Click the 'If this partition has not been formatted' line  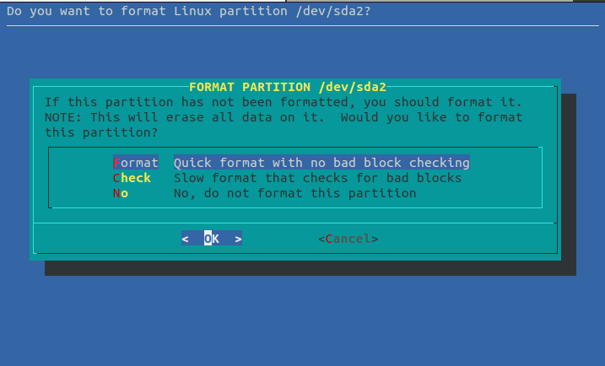coord(279,101)
